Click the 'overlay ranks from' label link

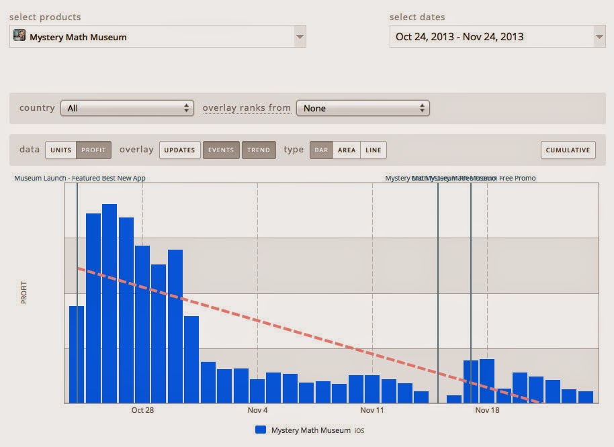(247, 108)
